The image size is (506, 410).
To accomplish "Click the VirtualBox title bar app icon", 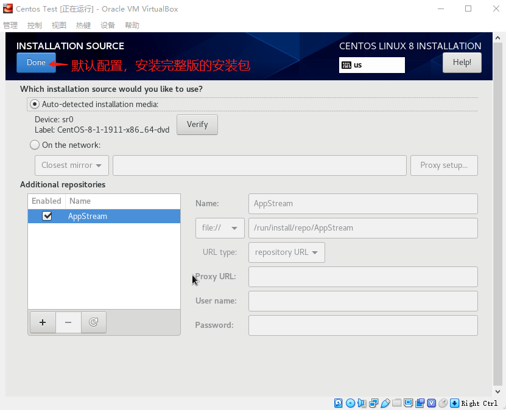I will (8, 9).
